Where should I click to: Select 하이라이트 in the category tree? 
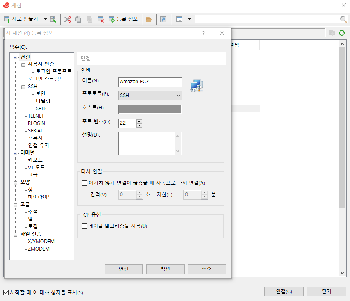40,196
